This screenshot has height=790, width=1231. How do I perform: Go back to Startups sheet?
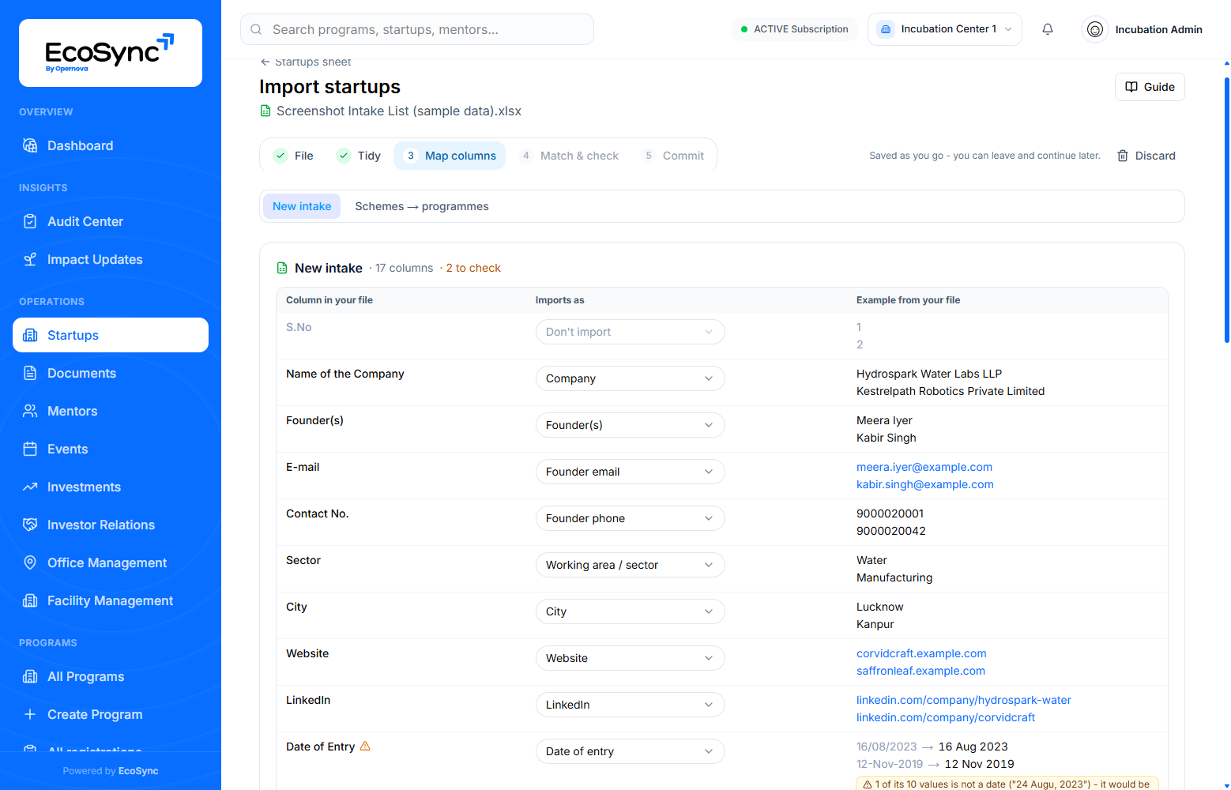tap(306, 62)
